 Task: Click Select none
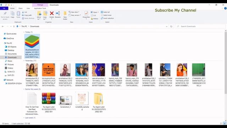tap(106, 15)
